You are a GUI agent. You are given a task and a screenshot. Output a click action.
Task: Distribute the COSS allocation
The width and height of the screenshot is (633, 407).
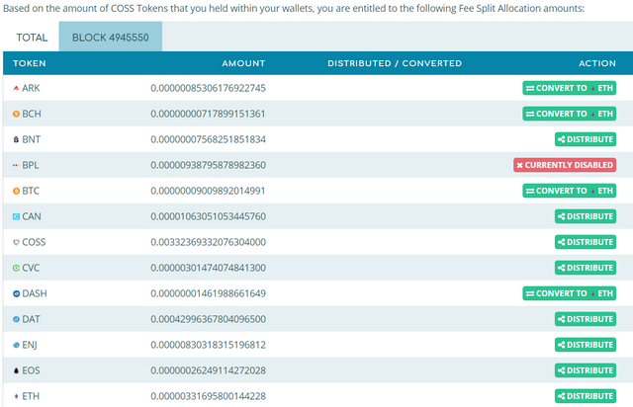tap(586, 242)
